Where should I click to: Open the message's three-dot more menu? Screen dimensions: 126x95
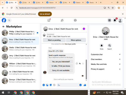click(83, 64)
